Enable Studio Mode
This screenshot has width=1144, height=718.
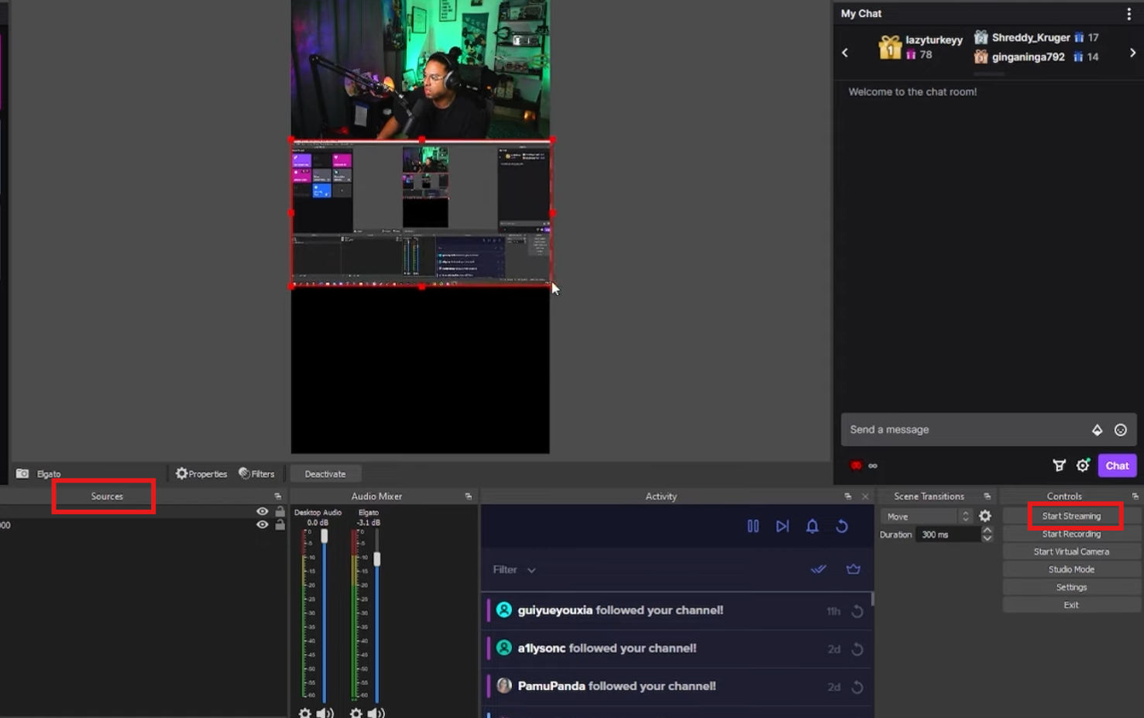click(1071, 569)
